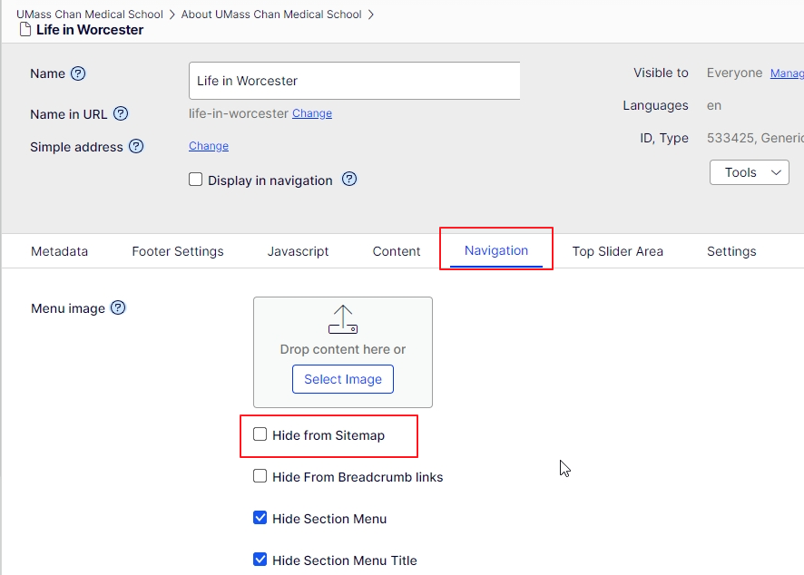Click into the Name text field

(354, 81)
